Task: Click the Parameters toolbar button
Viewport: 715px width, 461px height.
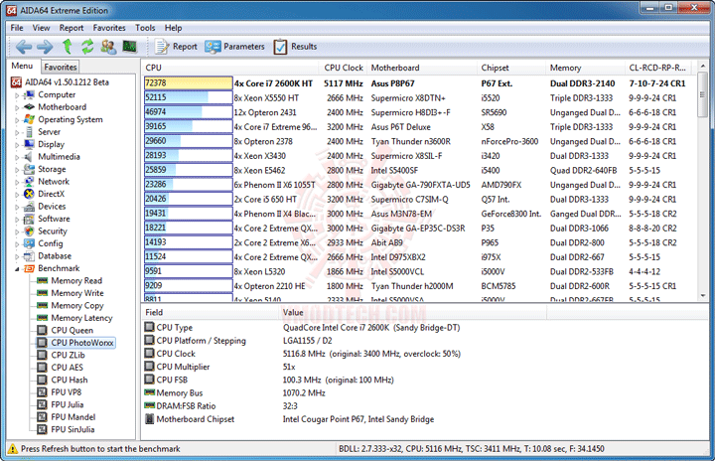Action: click(234, 47)
